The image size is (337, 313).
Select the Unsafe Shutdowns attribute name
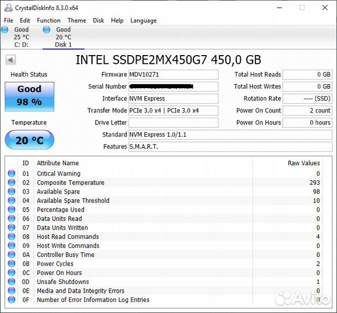pos(63,282)
